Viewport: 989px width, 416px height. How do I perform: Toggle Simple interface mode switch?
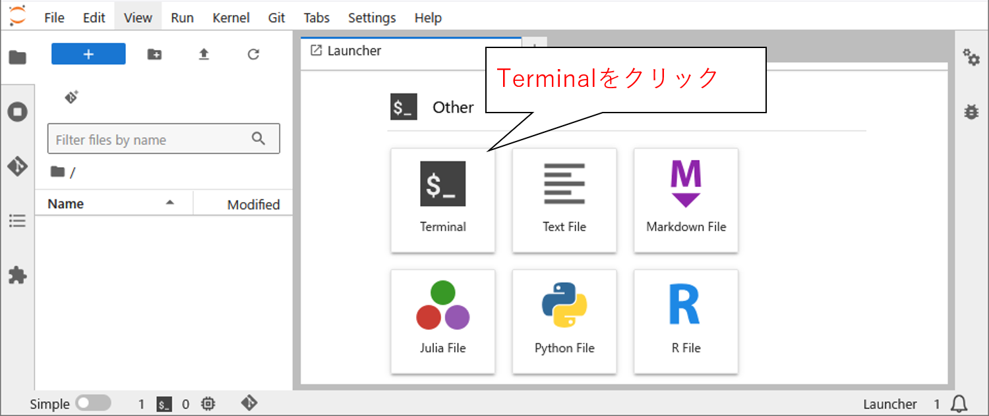pyautogui.click(x=93, y=403)
